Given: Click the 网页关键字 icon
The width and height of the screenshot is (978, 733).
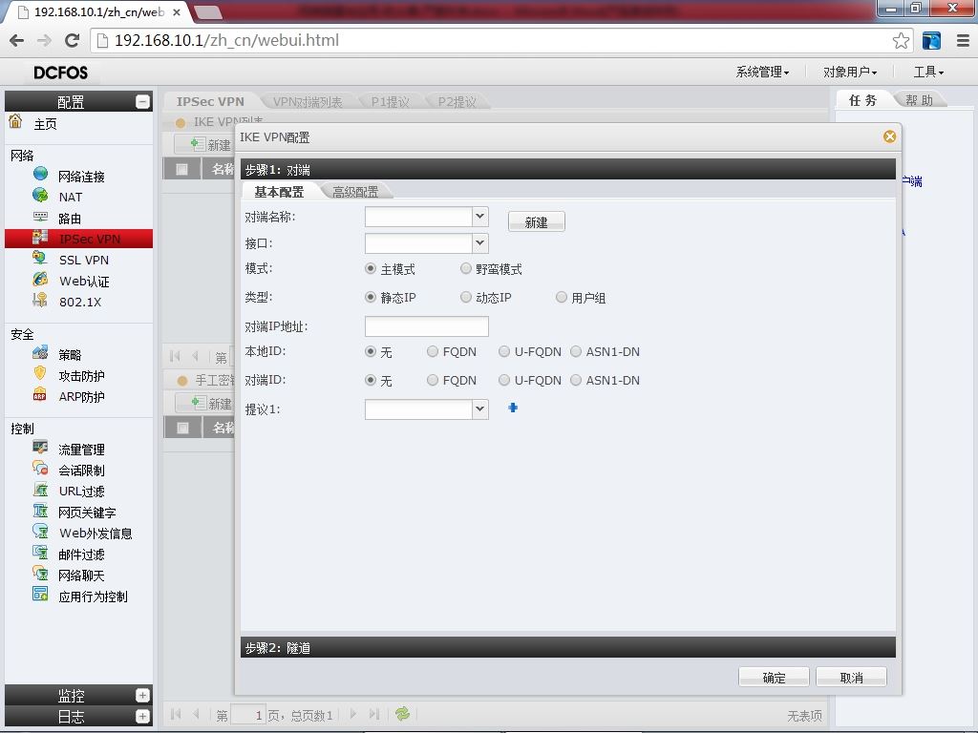Looking at the screenshot, I should (40, 512).
